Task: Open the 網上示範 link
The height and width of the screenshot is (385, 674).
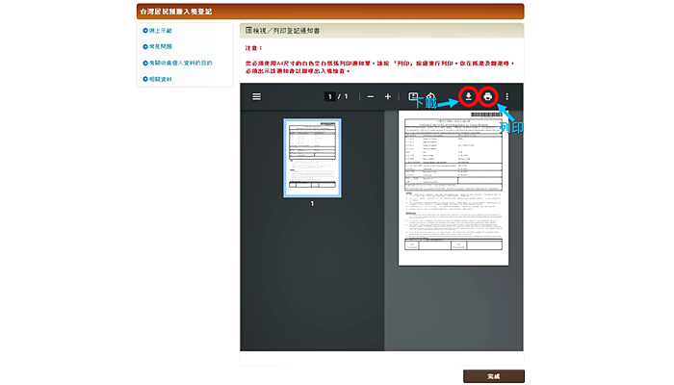Action: click(x=161, y=32)
